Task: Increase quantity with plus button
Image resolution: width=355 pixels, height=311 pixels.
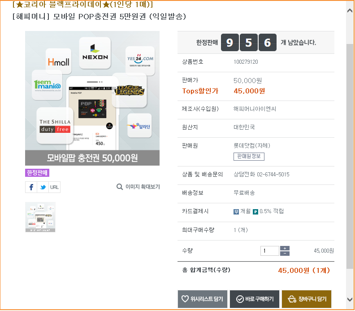Action: coord(285,248)
